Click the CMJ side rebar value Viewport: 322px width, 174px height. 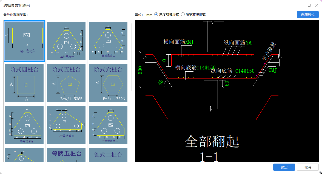(x=272, y=70)
